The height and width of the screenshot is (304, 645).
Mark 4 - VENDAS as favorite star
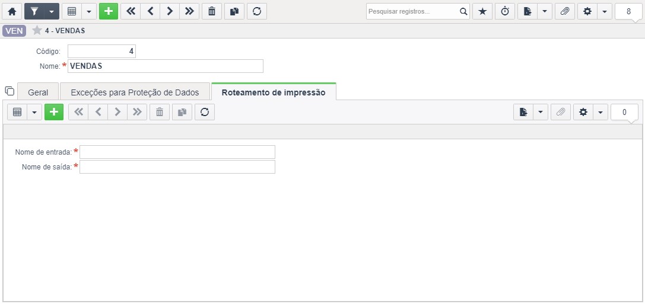[37, 31]
